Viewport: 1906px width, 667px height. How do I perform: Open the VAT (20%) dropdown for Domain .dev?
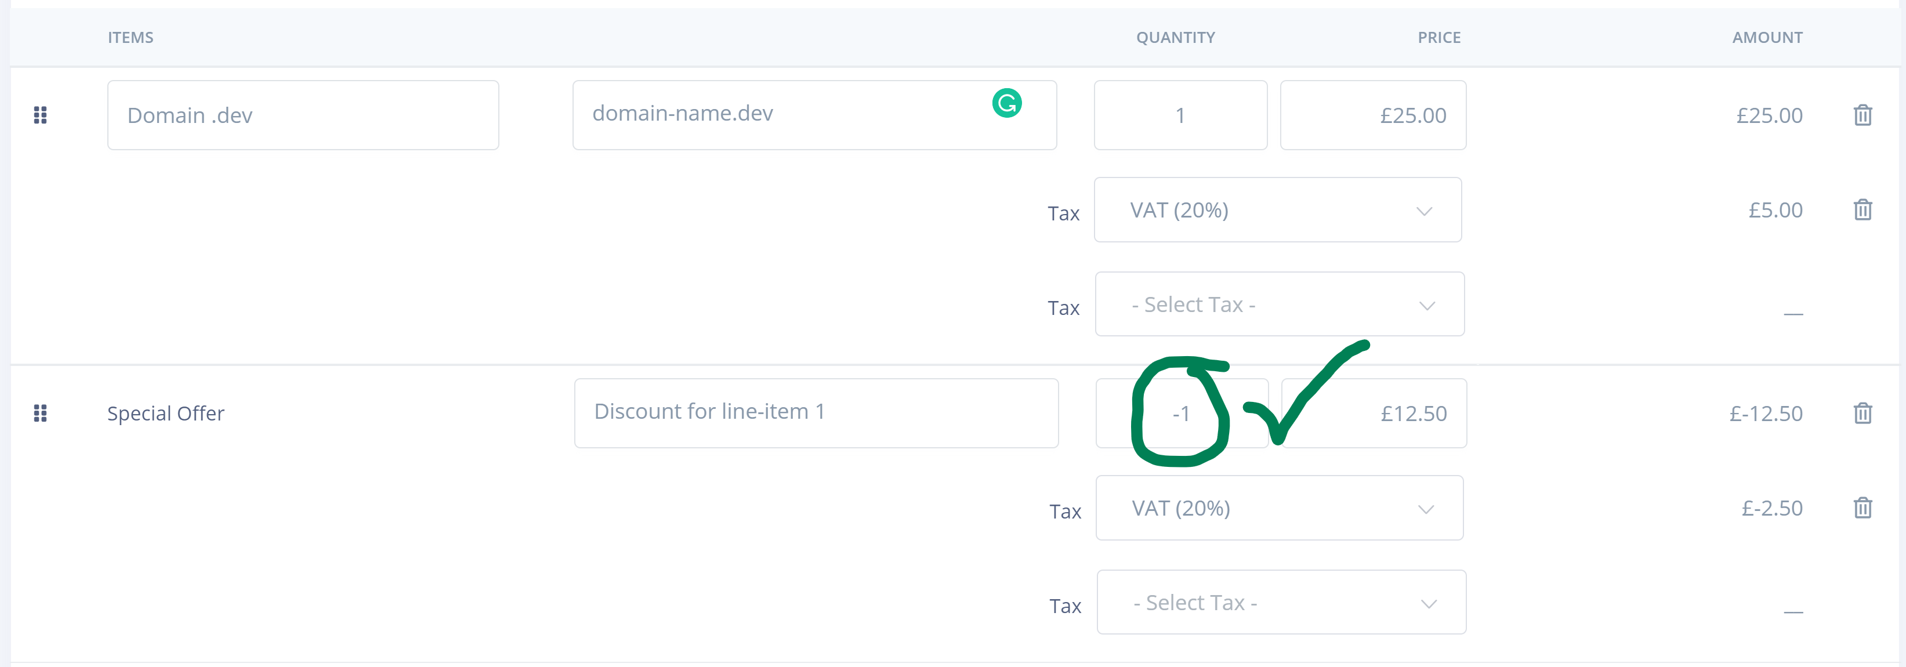pos(1278,209)
